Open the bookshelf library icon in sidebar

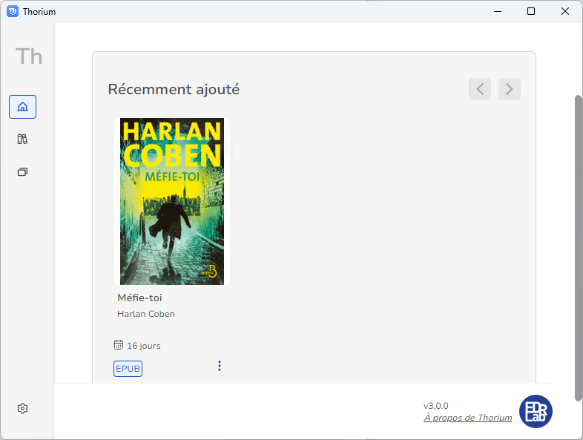pyautogui.click(x=22, y=139)
